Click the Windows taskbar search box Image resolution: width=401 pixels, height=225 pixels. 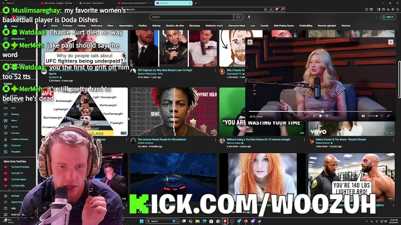pos(163,221)
